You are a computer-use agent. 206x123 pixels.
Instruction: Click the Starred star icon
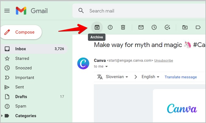tap(7, 58)
